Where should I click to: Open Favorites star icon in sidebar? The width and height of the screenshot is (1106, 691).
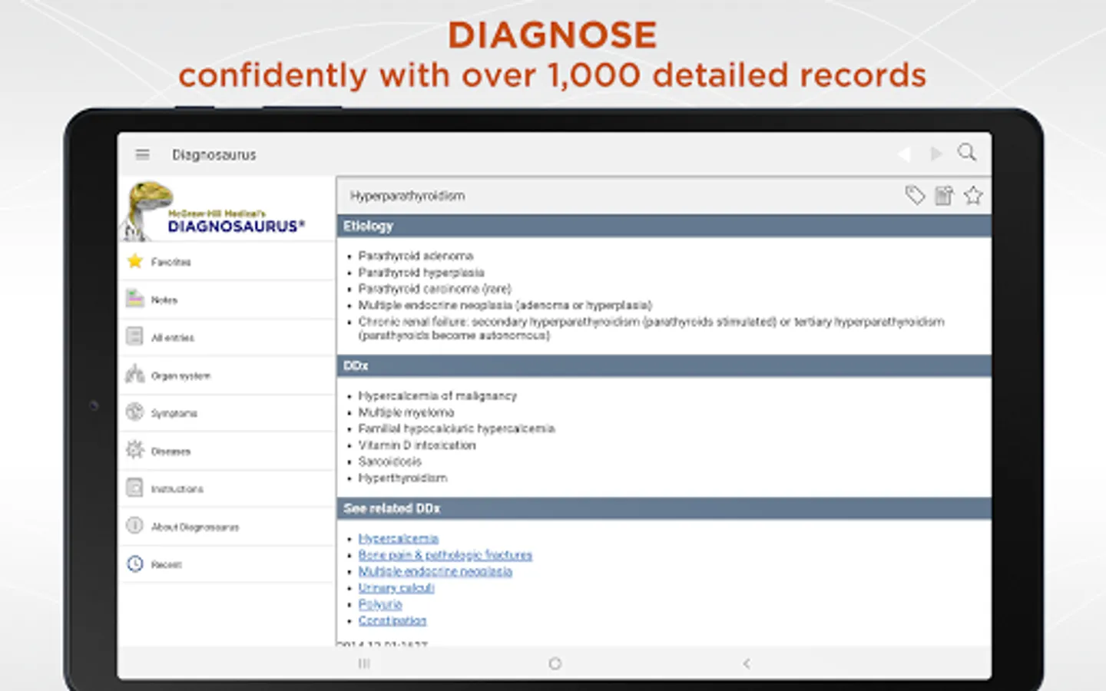pos(135,261)
